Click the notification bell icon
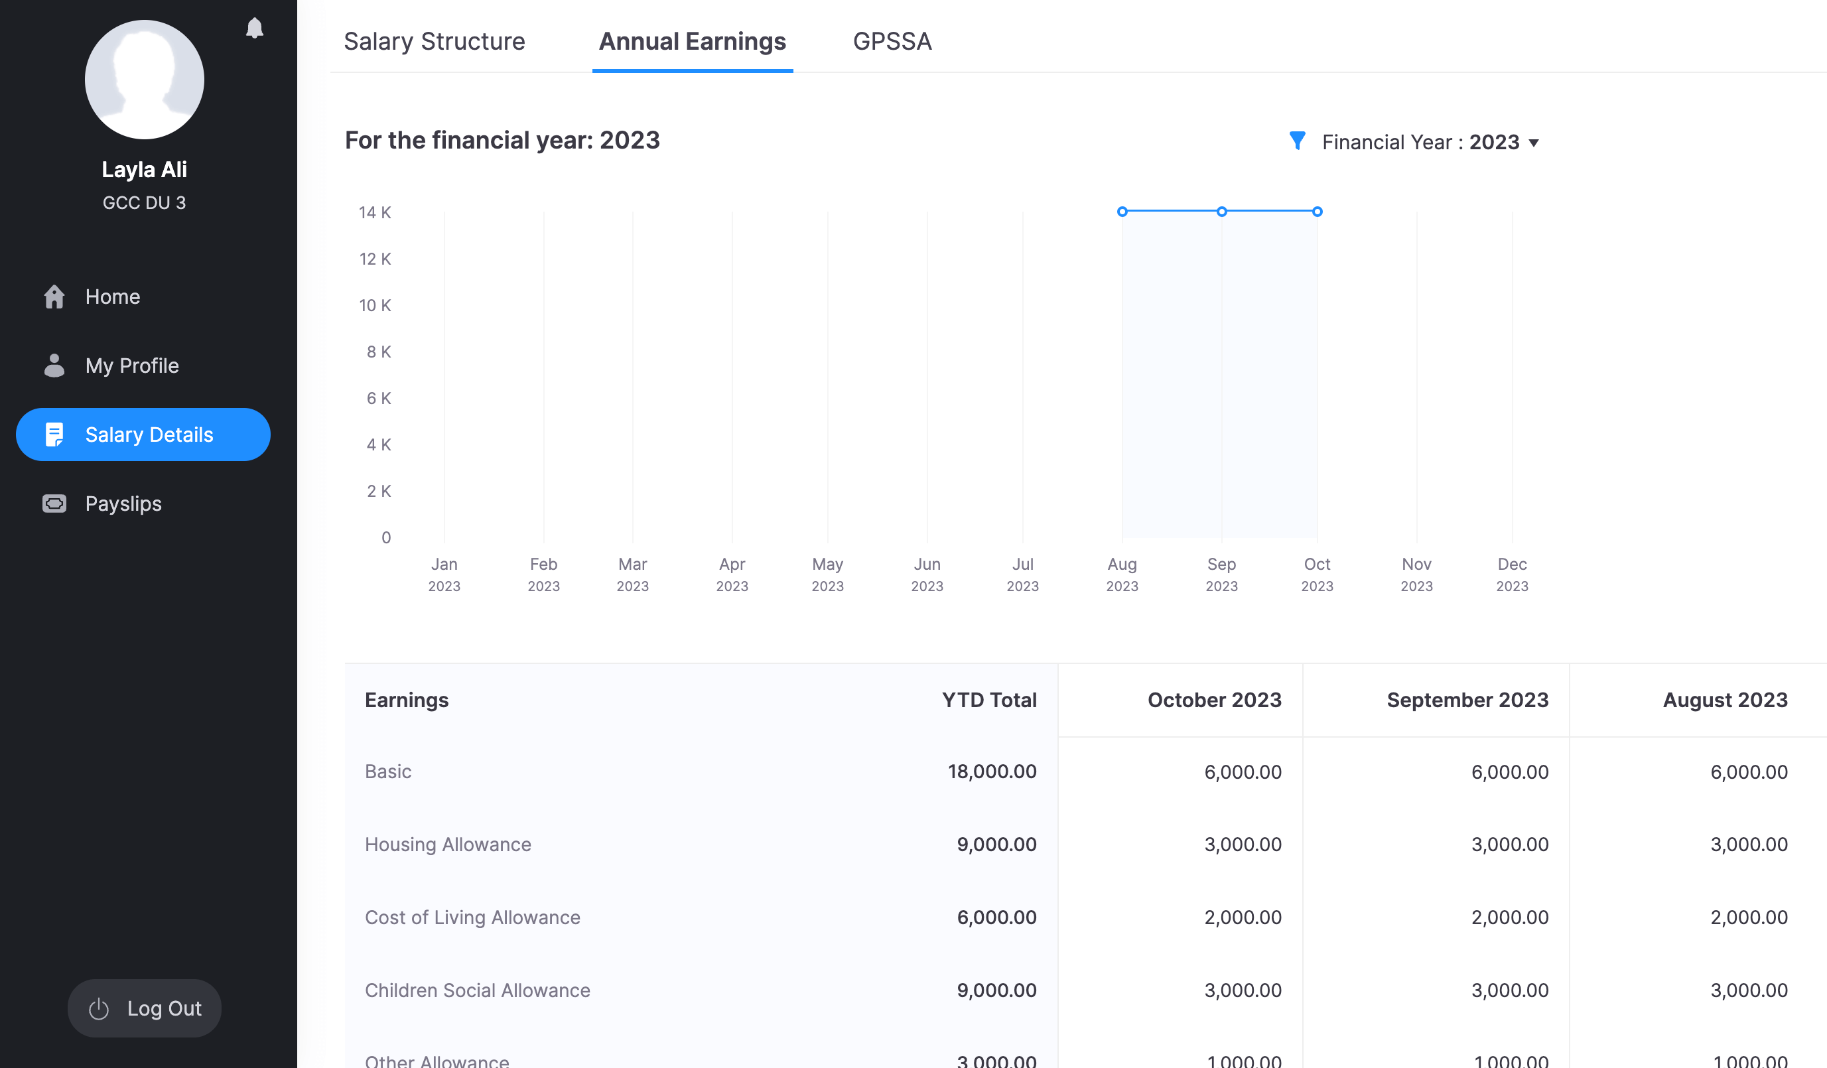The width and height of the screenshot is (1827, 1068). point(255,29)
